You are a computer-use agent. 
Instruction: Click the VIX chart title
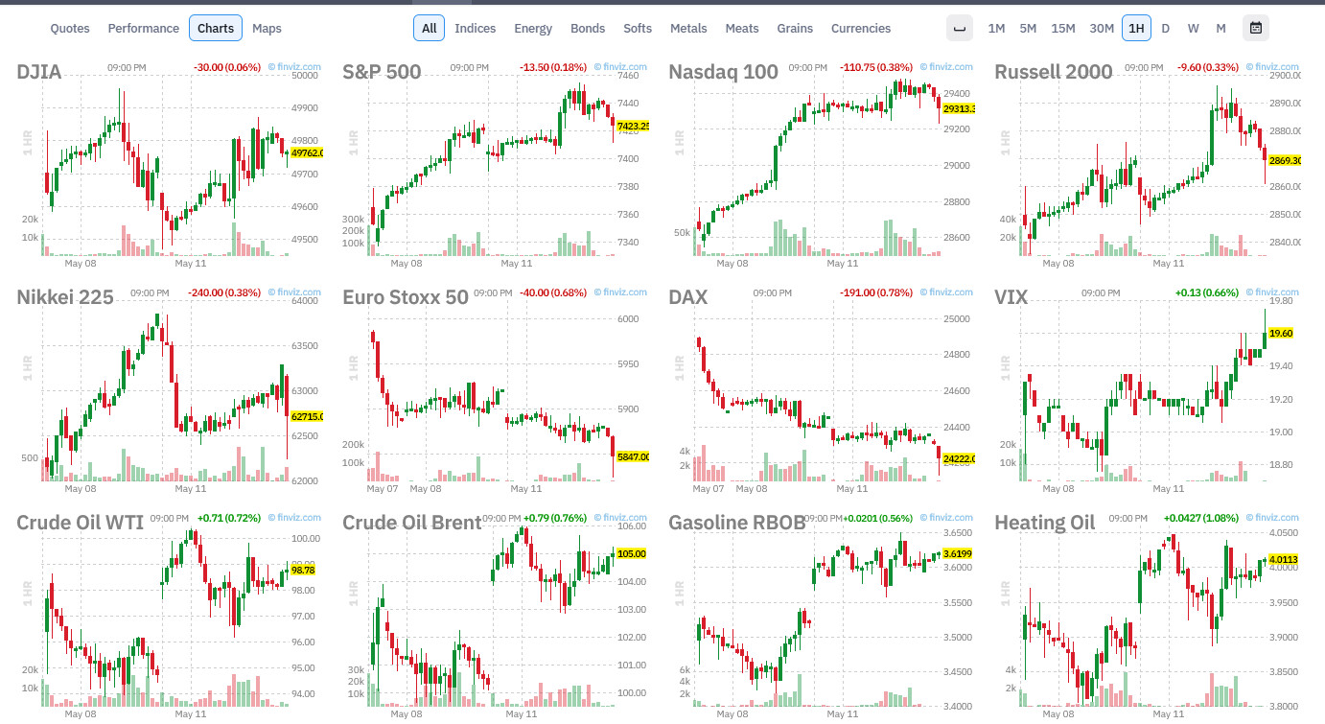1011,297
